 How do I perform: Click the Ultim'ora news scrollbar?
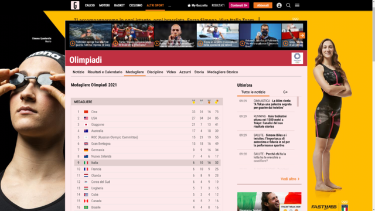298,101
